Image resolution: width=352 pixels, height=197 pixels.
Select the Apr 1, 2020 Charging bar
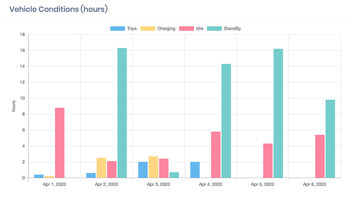(49, 177)
